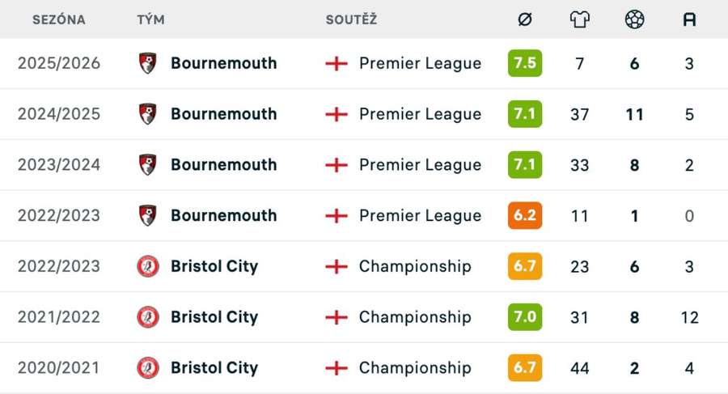Screen dimensions: 728x394
Task: Select the 2020/2021 season row label
Action: pyautogui.click(x=59, y=368)
